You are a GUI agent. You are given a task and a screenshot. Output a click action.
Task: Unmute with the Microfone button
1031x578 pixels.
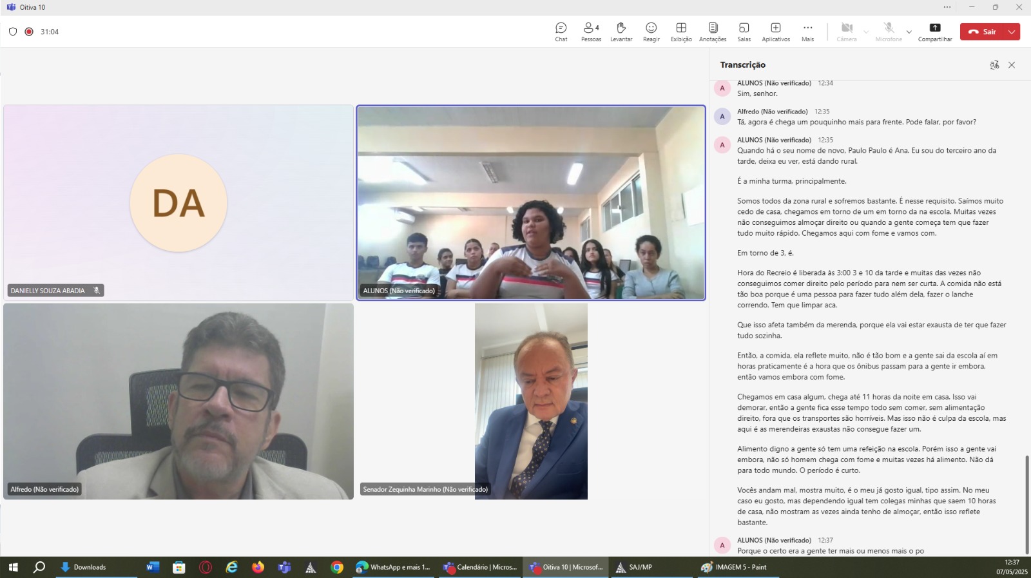click(889, 32)
